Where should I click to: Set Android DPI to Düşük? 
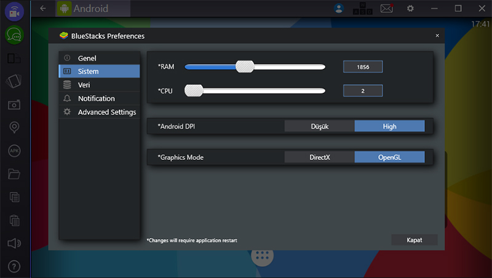tap(319, 126)
